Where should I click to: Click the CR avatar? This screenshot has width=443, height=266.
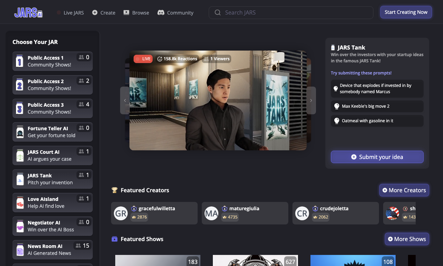tap(302, 213)
